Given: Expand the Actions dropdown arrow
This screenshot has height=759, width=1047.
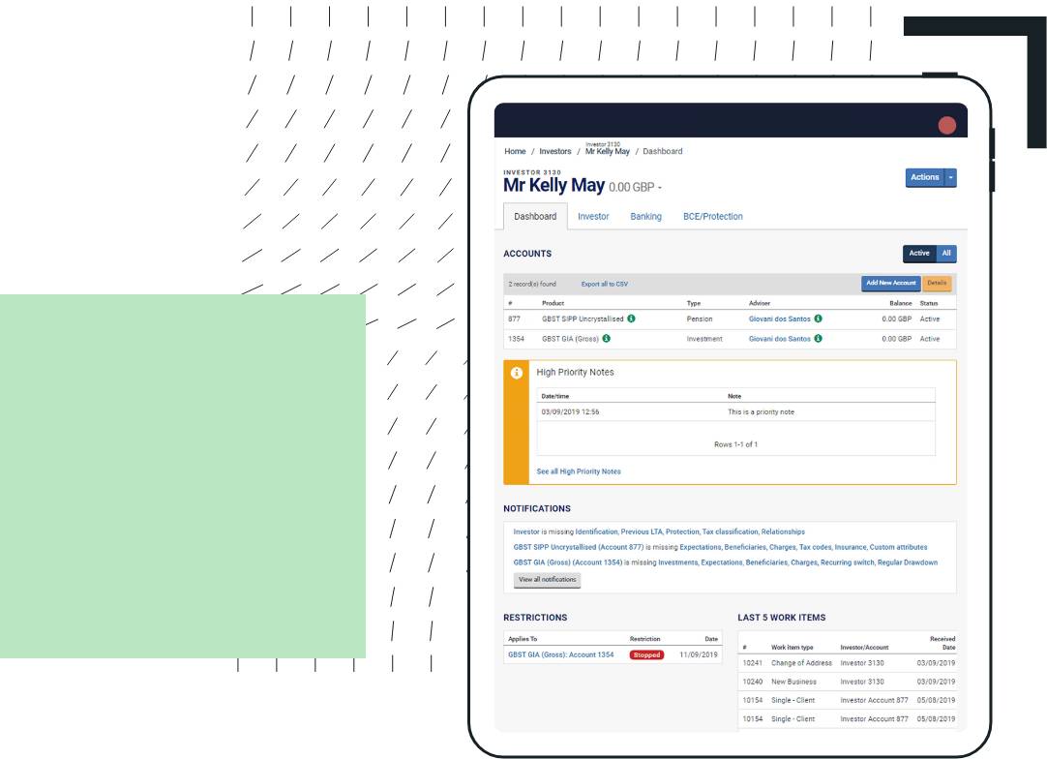Looking at the screenshot, I should point(949,177).
